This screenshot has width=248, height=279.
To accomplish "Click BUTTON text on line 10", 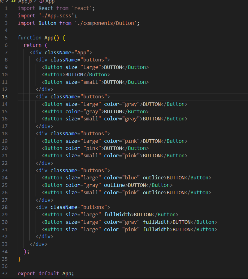I will point(74,75).
